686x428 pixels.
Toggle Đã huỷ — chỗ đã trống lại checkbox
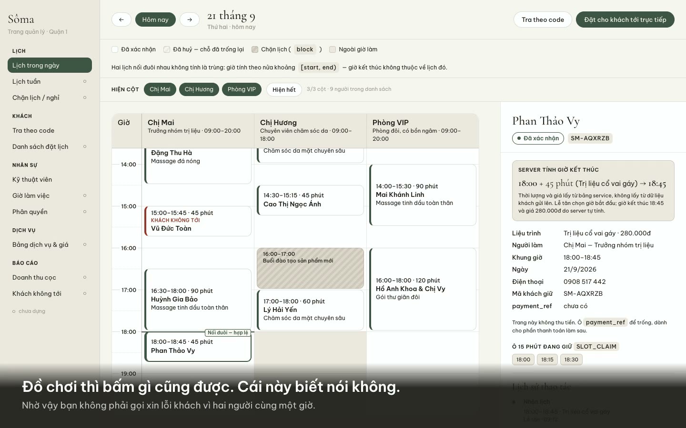pos(167,49)
